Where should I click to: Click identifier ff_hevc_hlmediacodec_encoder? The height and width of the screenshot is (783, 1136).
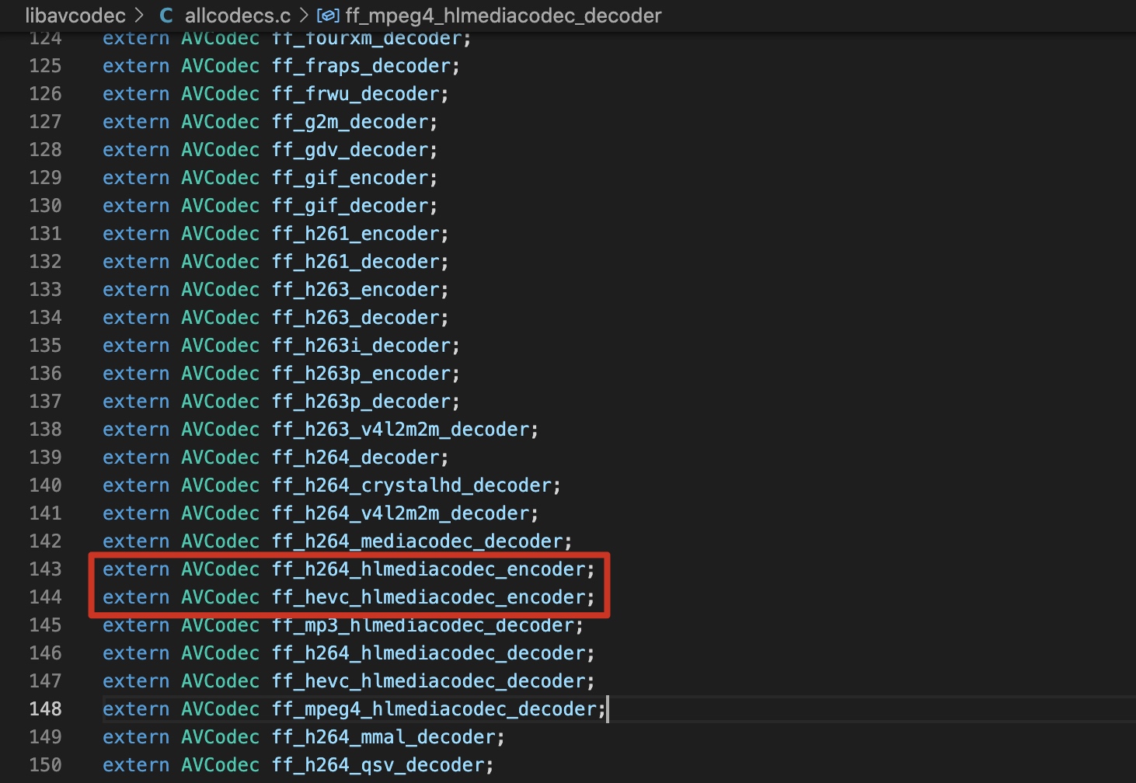pyautogui.click(x=429, y=597)
